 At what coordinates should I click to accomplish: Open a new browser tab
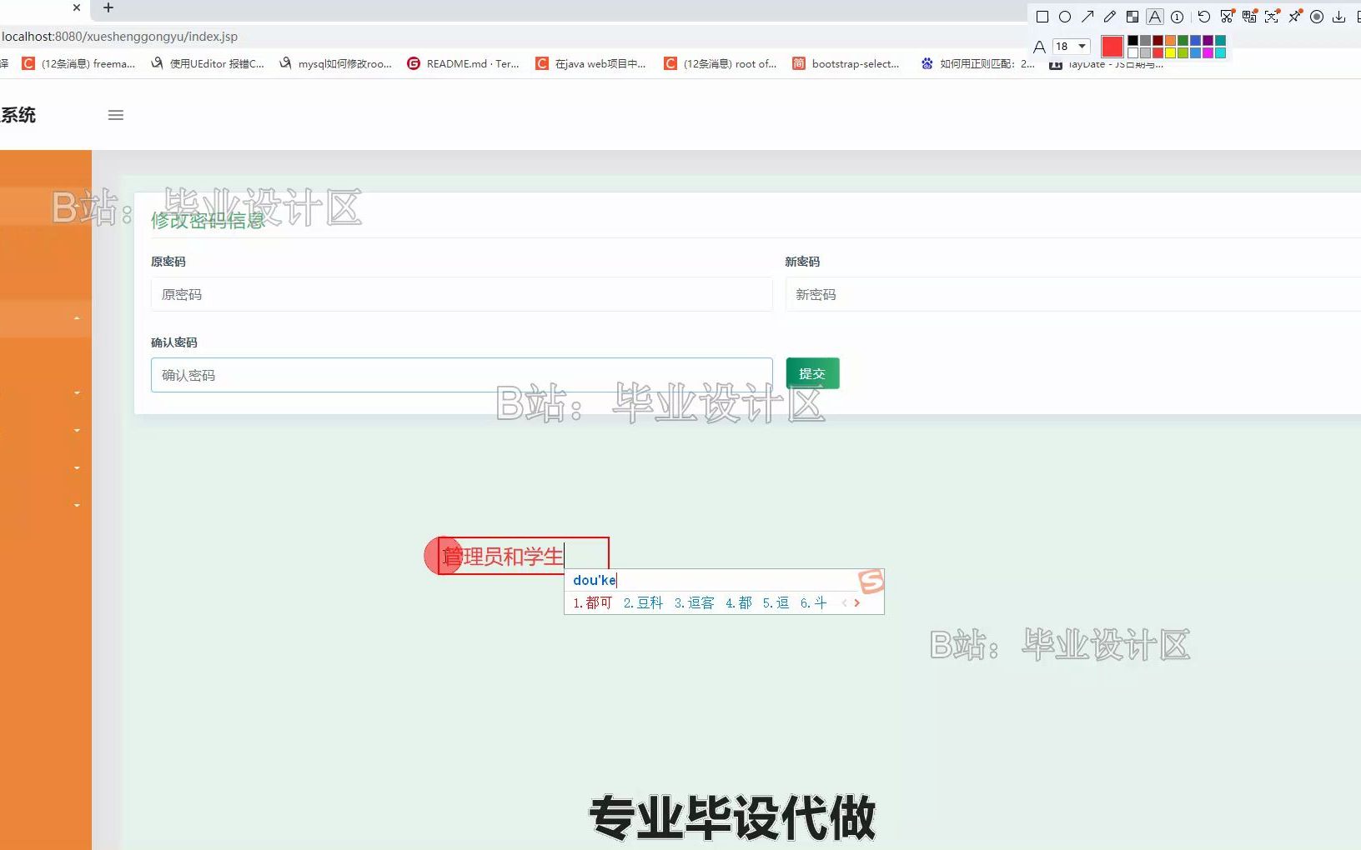[108, 7]
